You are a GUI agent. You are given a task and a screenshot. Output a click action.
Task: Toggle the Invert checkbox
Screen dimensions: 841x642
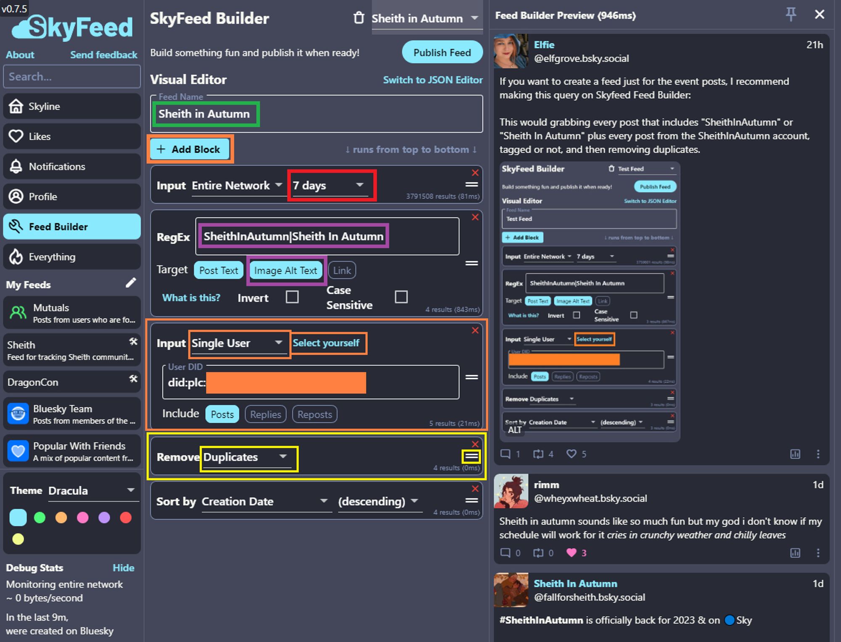(x=292, y=297)
